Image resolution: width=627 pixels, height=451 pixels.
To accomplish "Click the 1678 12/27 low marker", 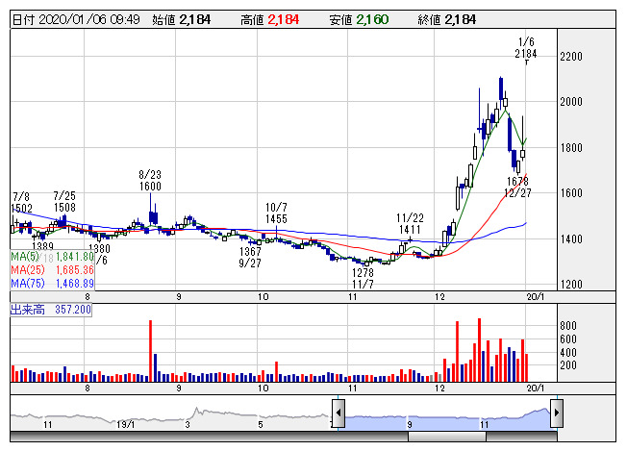I will [x=519, y=187].
